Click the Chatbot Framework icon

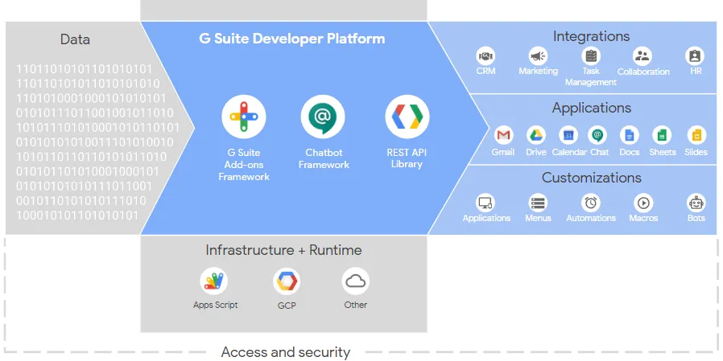pos(323,117)
